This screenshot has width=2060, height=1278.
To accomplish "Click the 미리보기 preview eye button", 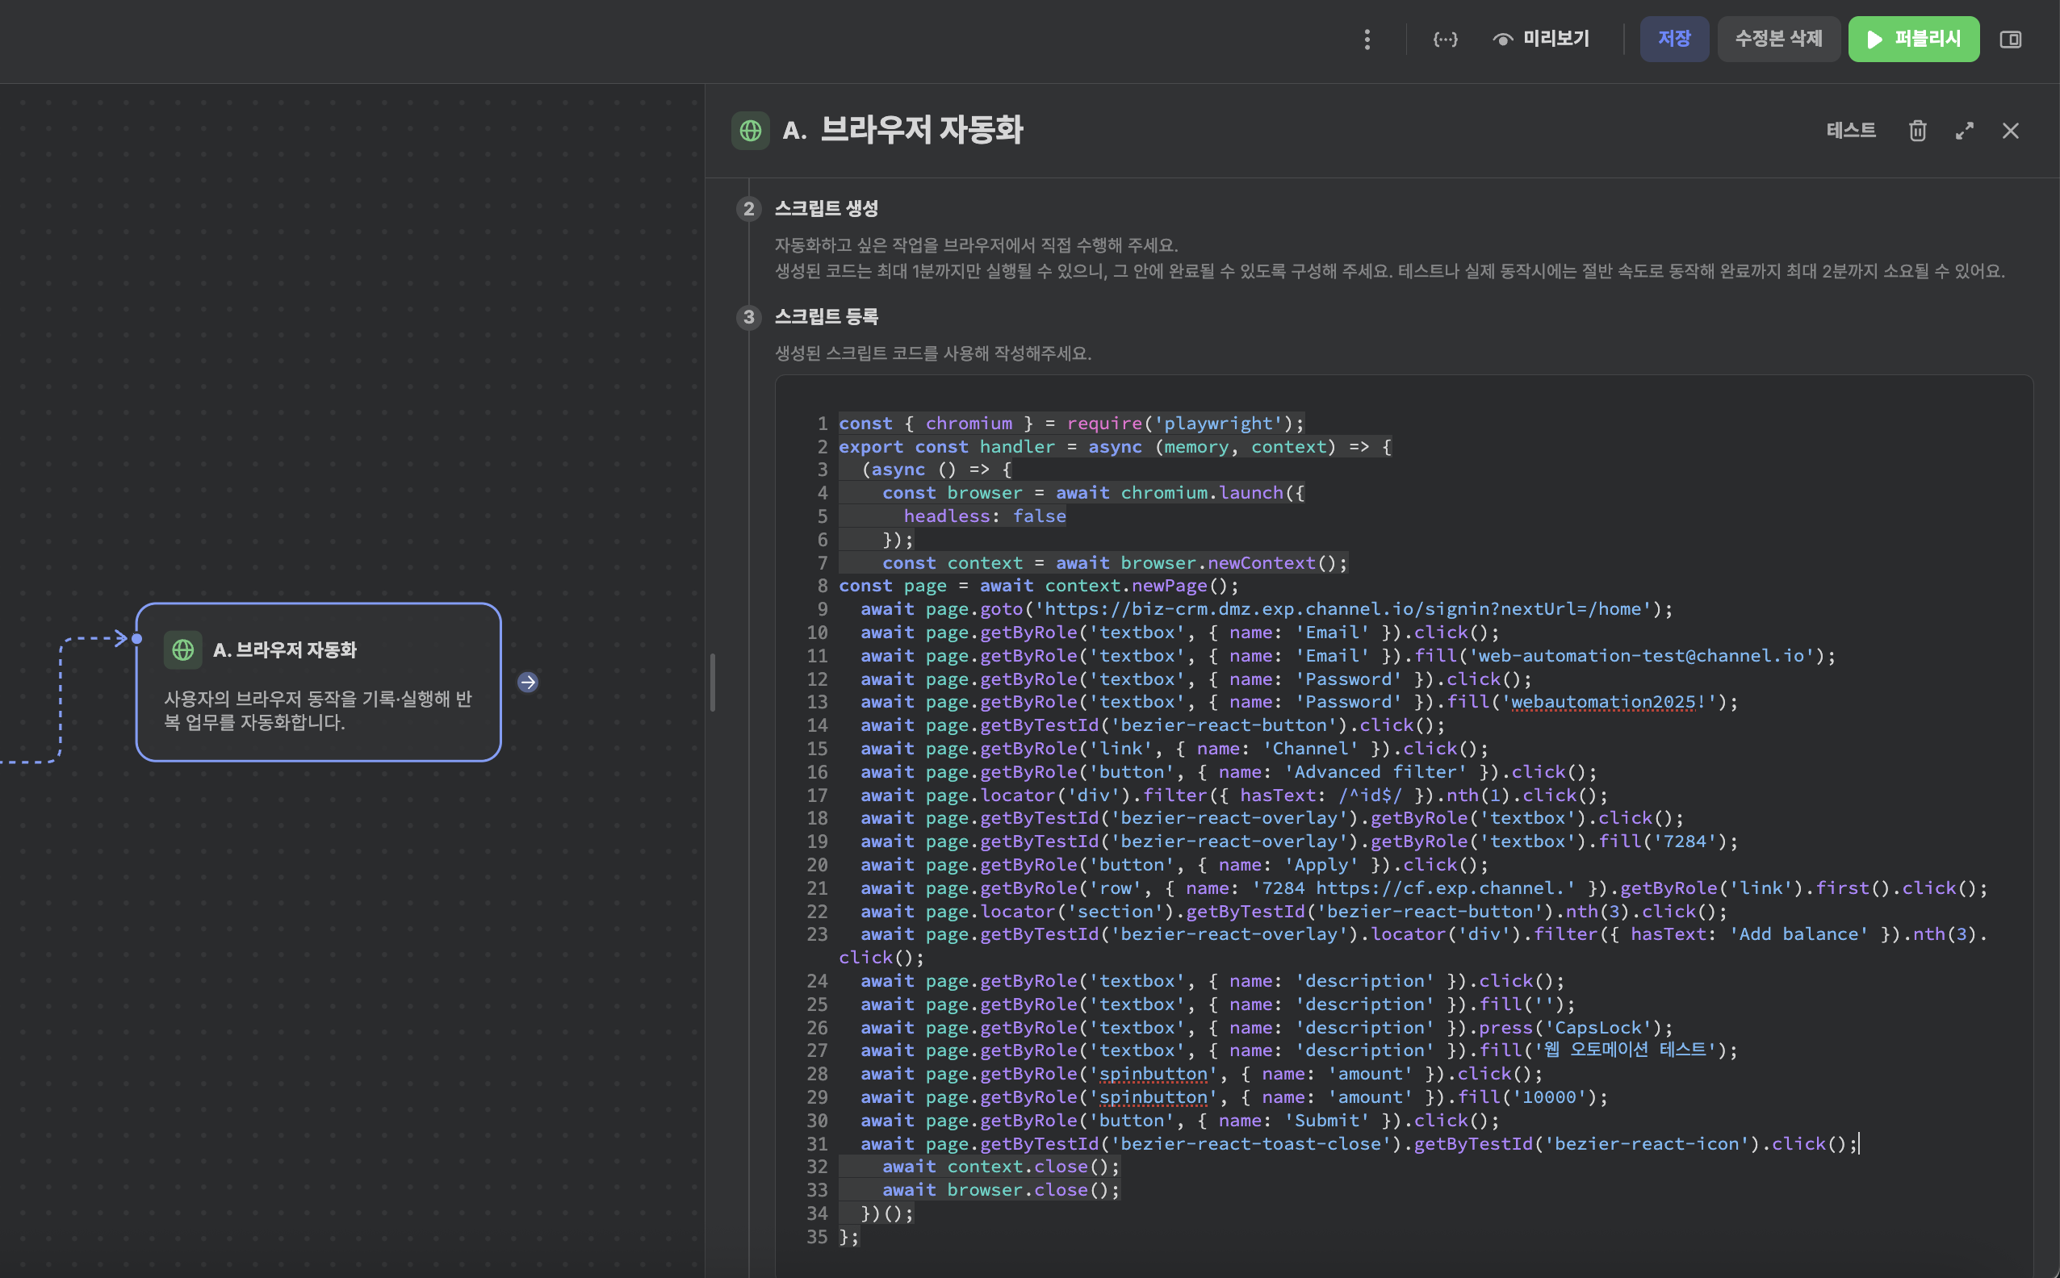I will click(1541, 40).
